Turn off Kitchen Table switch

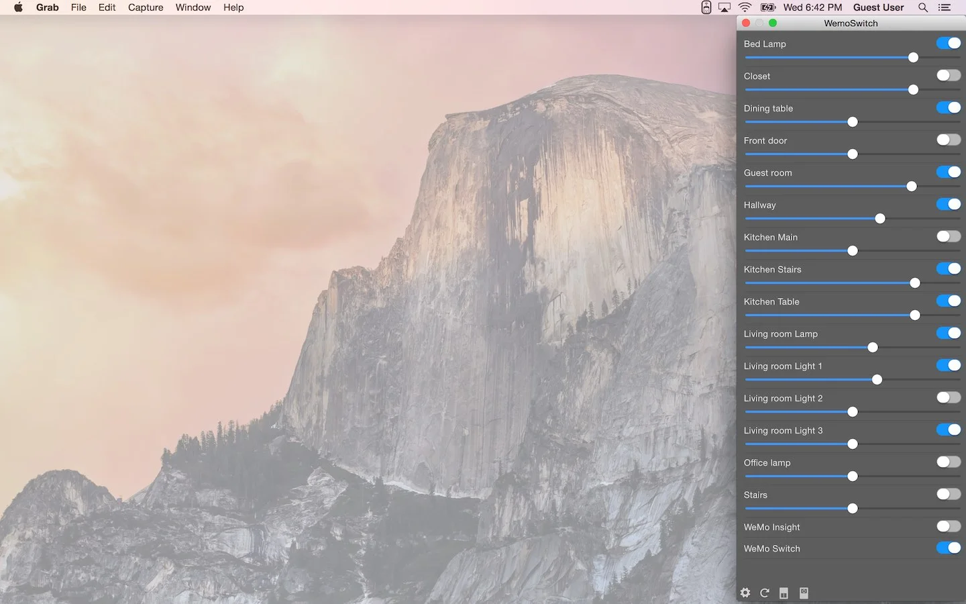(x=949, y=301)
